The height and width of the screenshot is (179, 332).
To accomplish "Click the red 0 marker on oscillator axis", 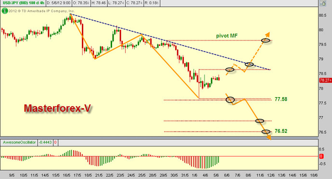I will coord(321,156).
